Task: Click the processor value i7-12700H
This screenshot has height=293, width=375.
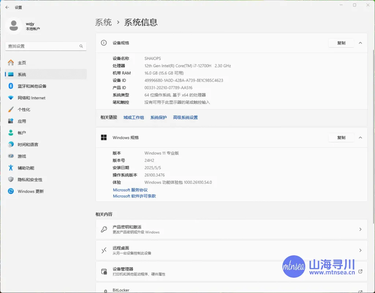Action: coord(187,66)
